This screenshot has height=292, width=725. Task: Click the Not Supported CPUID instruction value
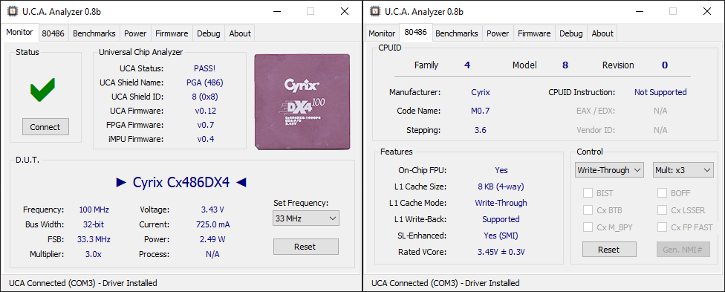point(660,92)
